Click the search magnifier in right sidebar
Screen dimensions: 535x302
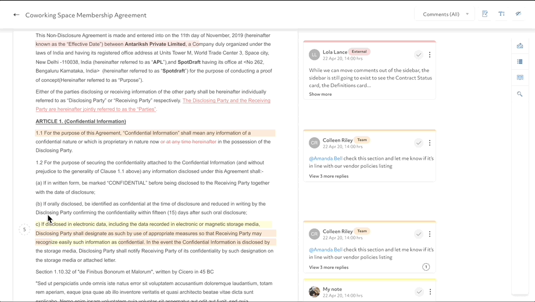[x=520, y=94]
